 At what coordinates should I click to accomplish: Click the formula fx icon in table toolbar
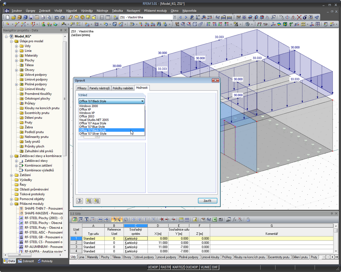pyautogui.click(x=235, y=220)
